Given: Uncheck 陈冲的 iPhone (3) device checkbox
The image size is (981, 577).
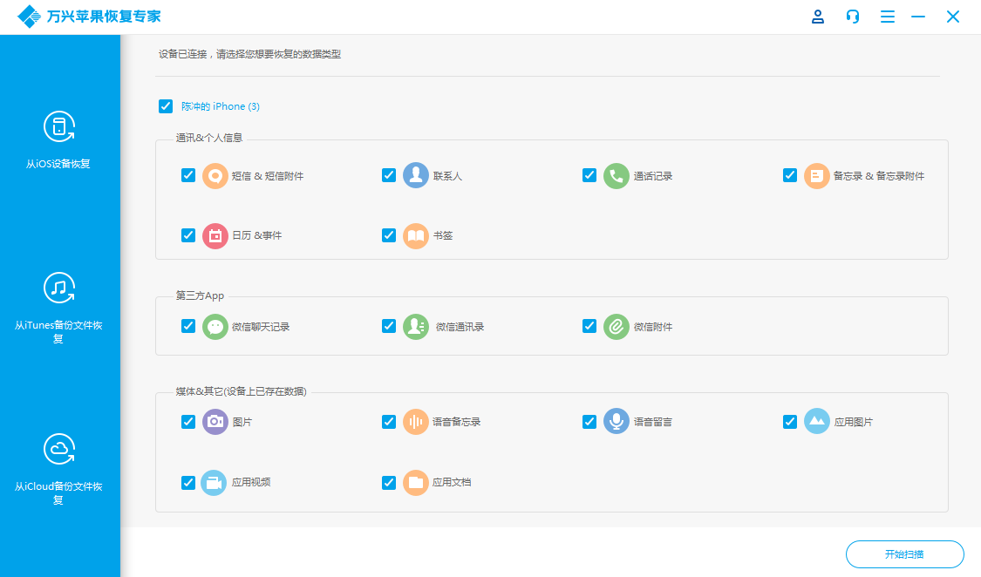Looking at the screenshot, I should 166,106.
